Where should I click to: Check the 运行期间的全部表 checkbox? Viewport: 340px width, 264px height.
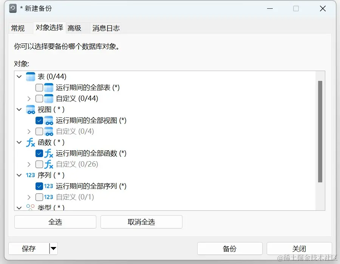coord(39,88)
